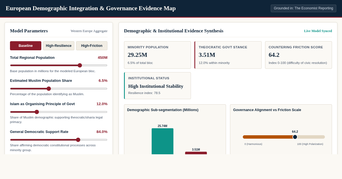The width and height of the screenshot is (342, 179).
Task: Click the 12.0% organising principle value
Action: coord(102,104)
